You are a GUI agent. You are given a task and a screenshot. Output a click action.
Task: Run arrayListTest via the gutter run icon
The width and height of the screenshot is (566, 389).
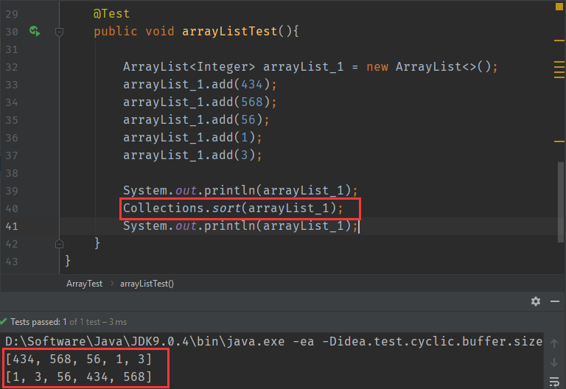35,32
